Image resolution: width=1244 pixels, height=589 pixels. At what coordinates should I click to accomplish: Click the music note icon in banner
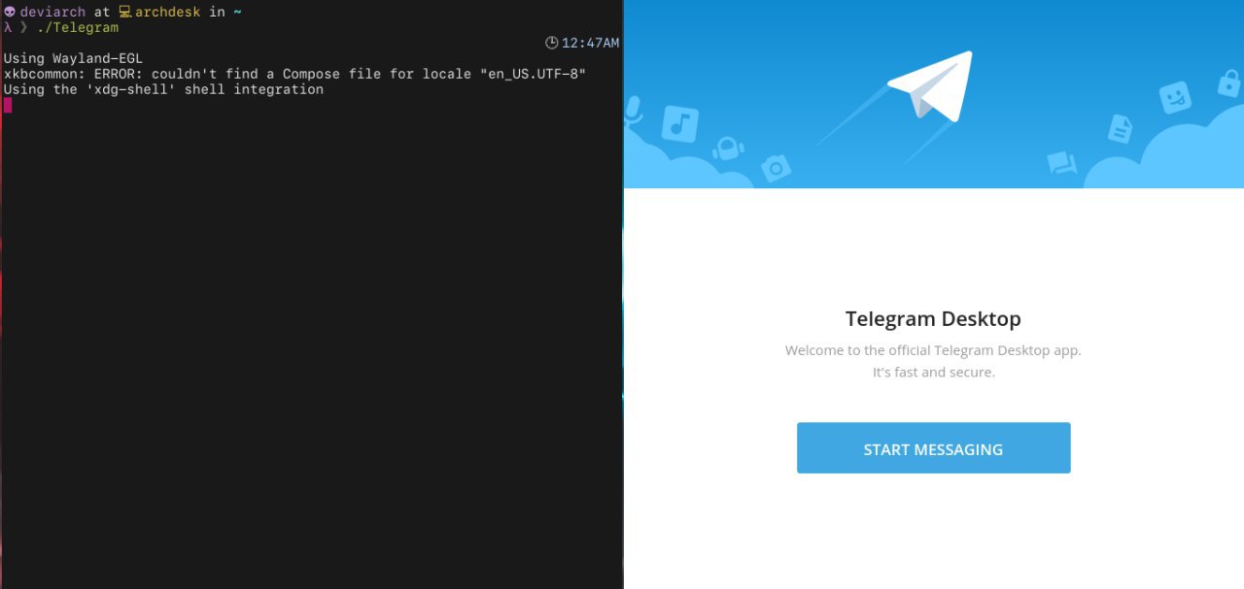pyautogui.click(x=680, y=124)
